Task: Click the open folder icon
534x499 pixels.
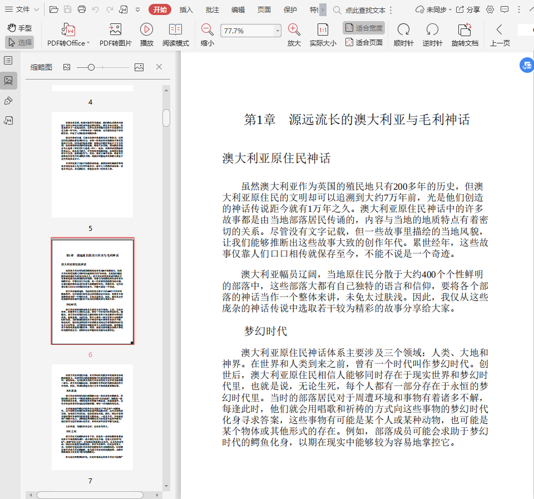Action: [54, 9]
